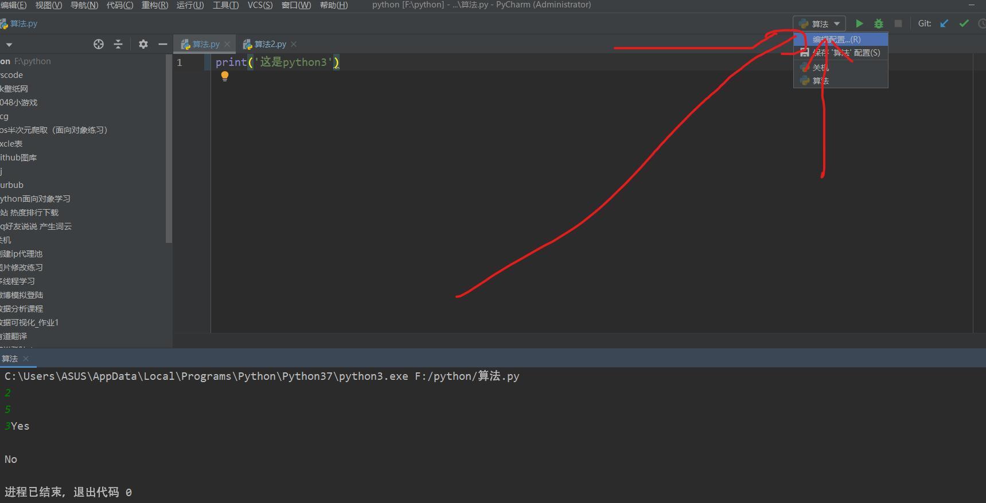Choose 保存 '算法' 配置(S) menu entry
Viewport: 986px width, 503px height.
coord(845,53)
